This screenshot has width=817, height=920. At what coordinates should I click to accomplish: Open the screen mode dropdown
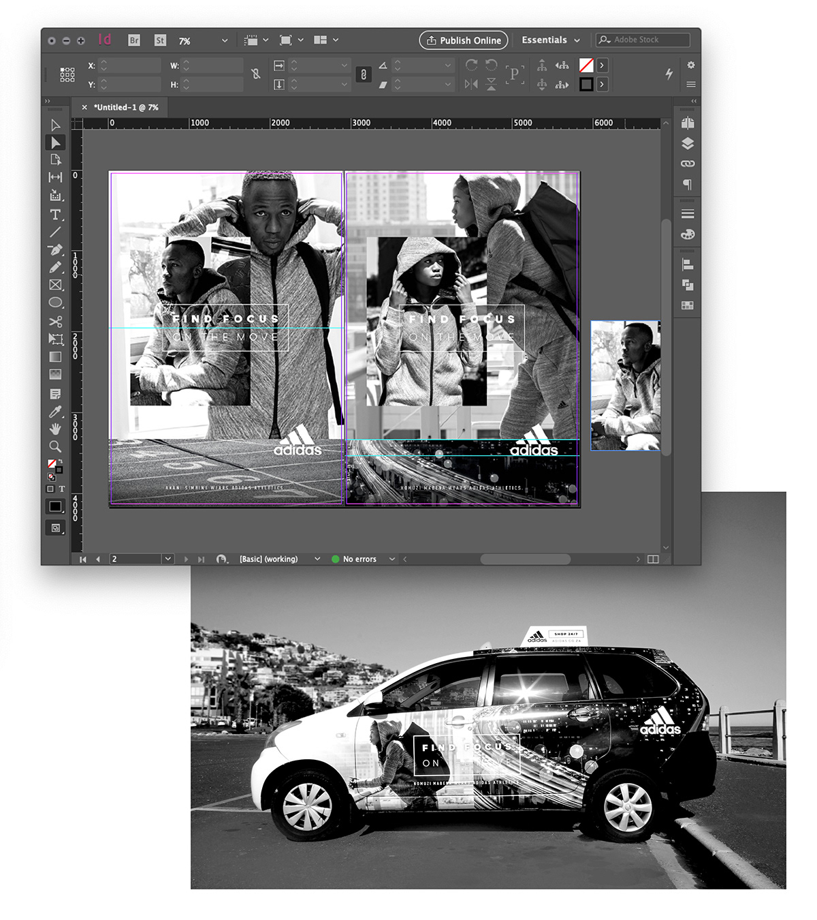(x=291, y=40)
